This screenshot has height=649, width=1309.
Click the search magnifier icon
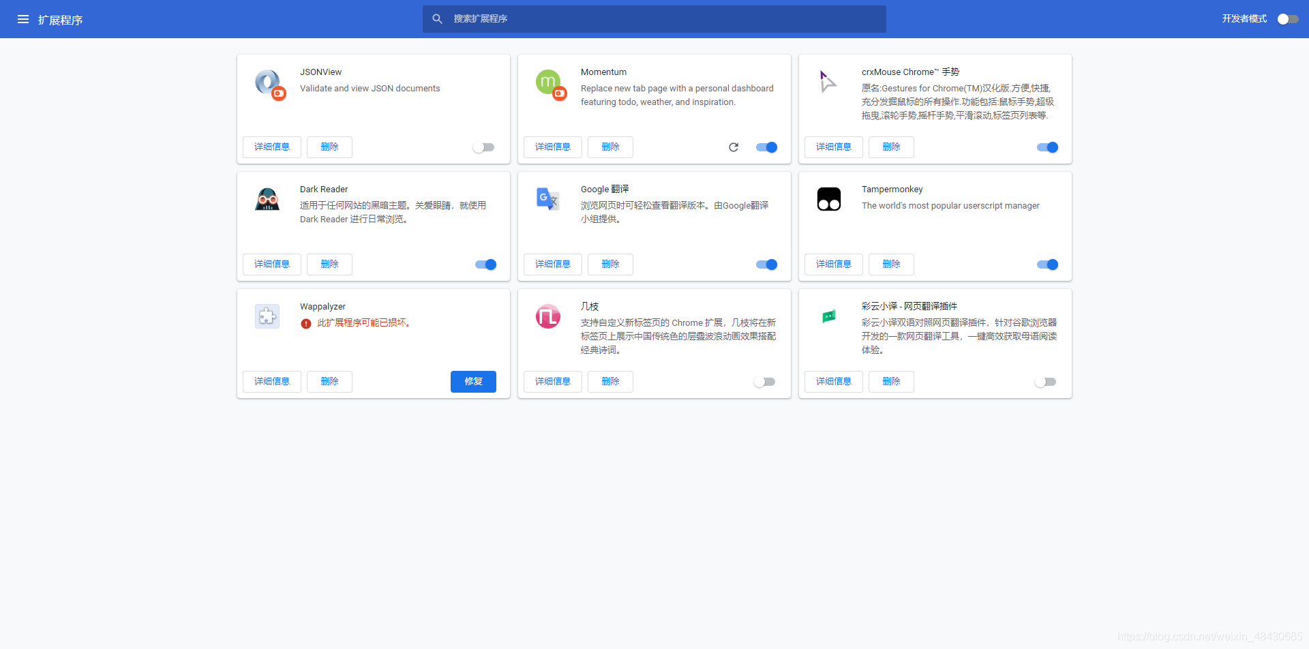coord(438,18)
